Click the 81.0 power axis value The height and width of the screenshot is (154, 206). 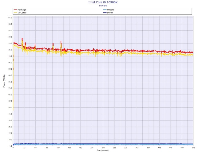click(x=10, y=82)
